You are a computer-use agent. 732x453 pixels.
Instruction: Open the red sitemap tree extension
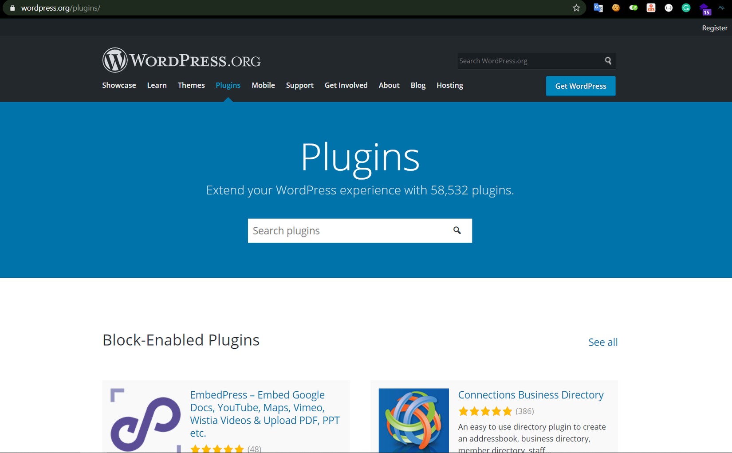[x=651, y=8]
